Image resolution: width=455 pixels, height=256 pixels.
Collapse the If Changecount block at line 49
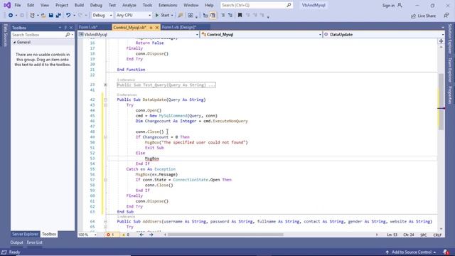pos(105,137)
